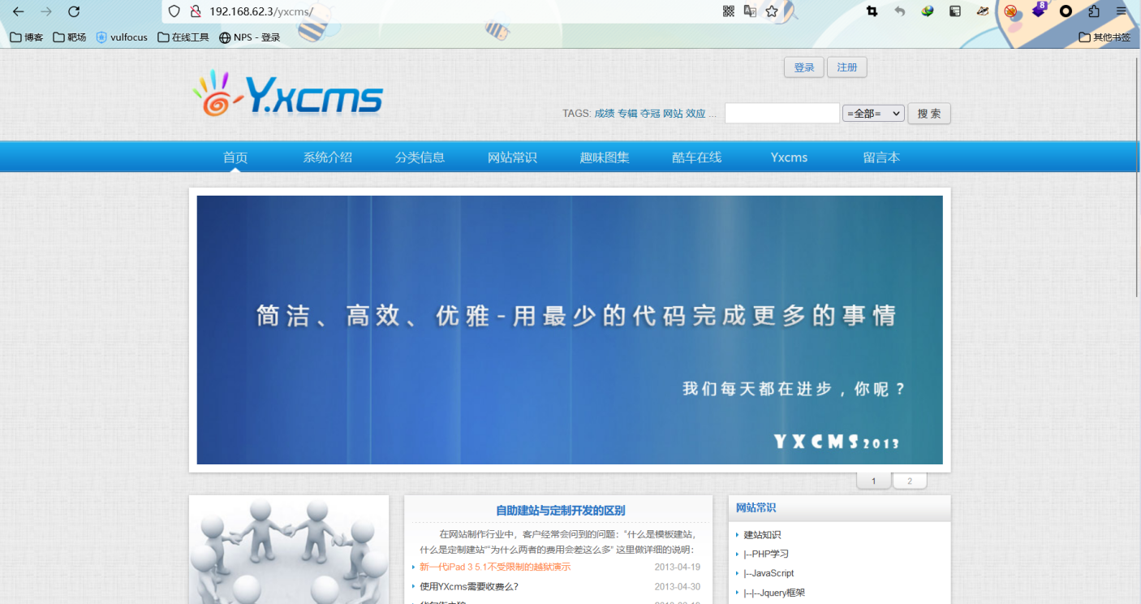Click the translate page icon
Image resolution: width=1141 pixels, height=604 pixels.
click(750, 11)
